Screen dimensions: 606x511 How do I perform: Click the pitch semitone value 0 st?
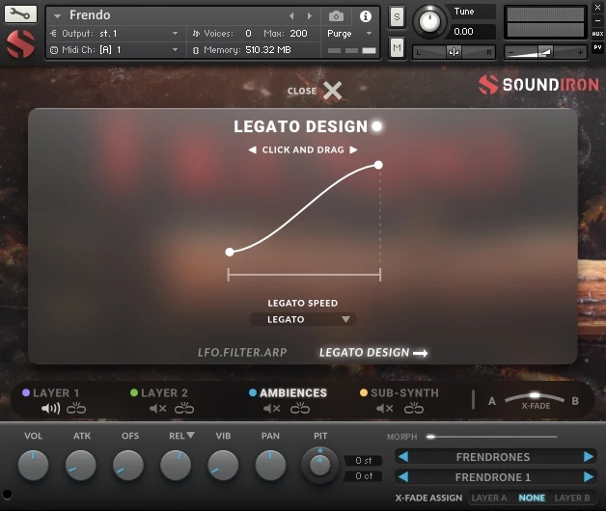tap(363, 461)
